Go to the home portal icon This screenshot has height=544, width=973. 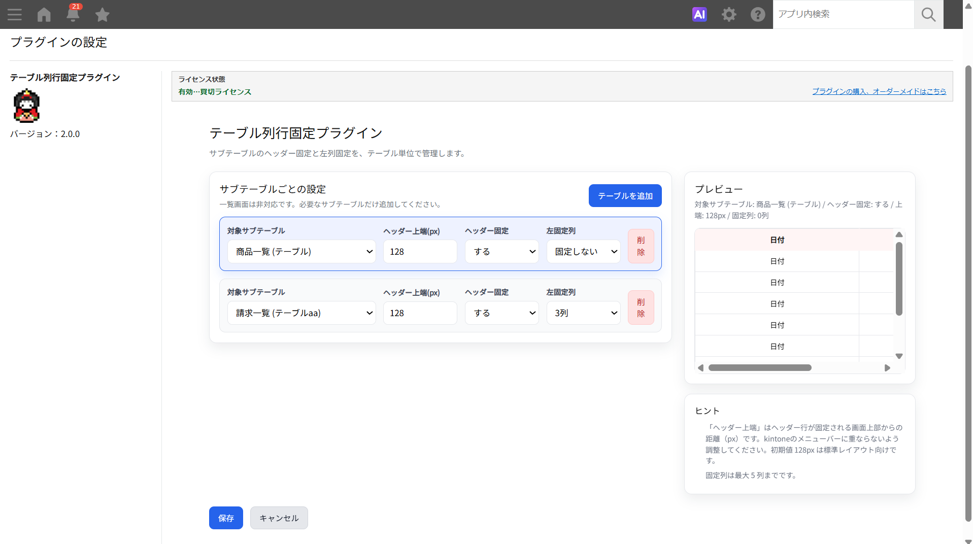[44, 14]
